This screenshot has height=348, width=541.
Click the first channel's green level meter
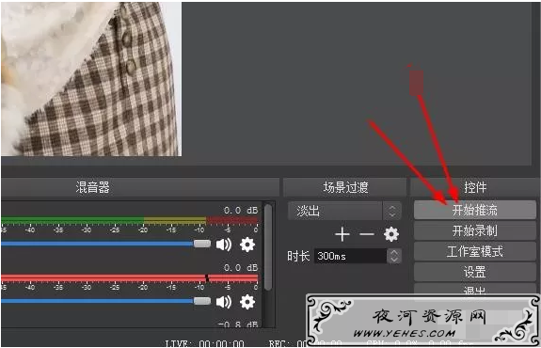click(130, 220)
